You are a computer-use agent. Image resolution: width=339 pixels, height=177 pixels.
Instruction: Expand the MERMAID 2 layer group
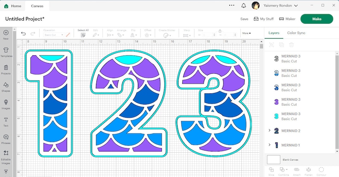[x=269, y=130]
